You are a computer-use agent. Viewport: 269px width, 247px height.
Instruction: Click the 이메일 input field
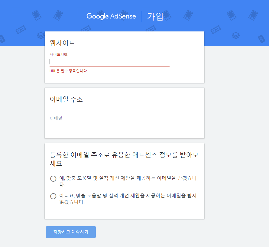click(110, 118)
